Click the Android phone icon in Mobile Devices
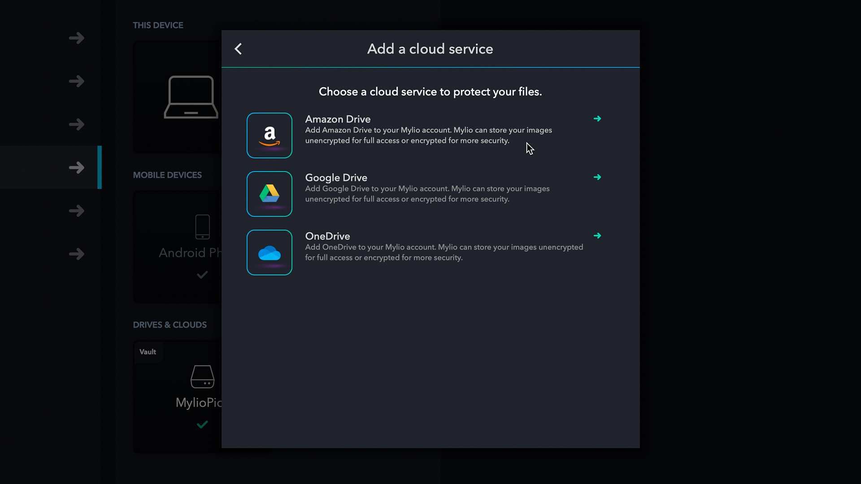 coord(202,227)
